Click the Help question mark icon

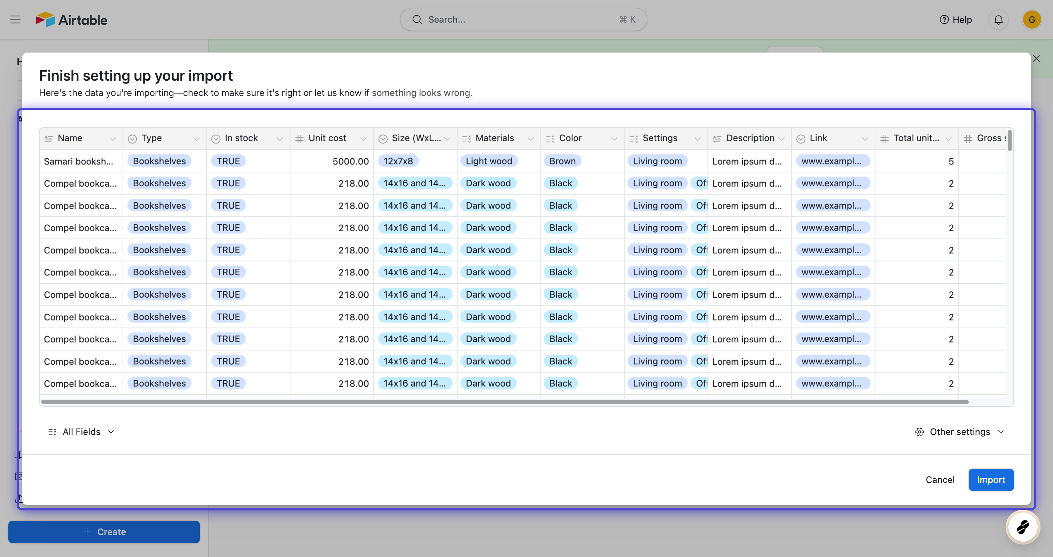click(944, 19)
